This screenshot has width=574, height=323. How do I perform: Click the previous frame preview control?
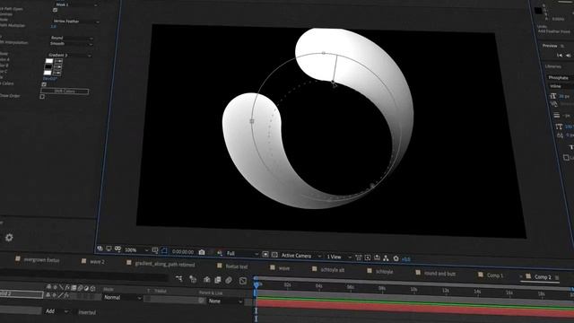pos(568,56)
